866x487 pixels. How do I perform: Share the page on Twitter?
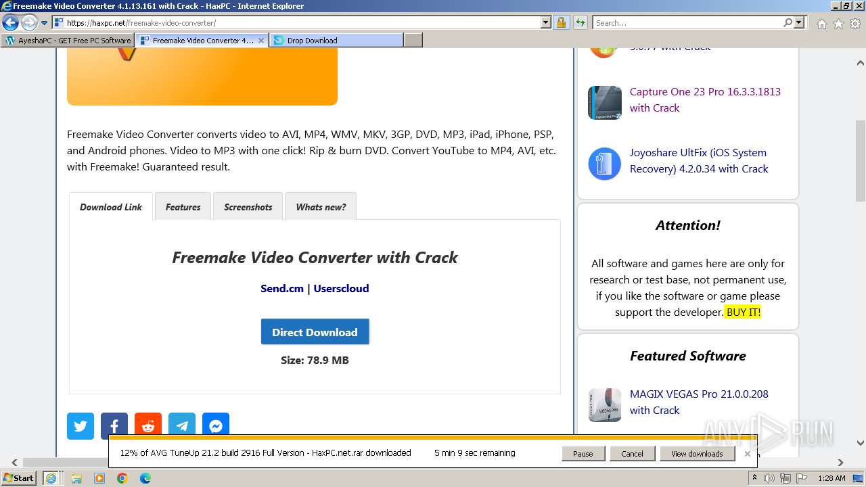click(81, 426)
